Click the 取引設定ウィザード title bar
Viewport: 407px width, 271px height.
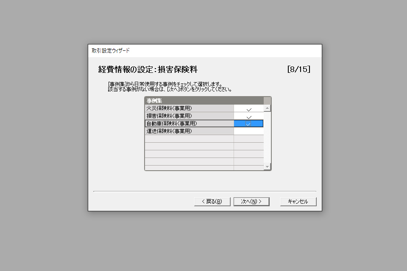[205, 51]
